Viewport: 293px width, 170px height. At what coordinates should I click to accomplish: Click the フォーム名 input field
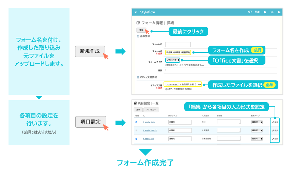(178, 52)
